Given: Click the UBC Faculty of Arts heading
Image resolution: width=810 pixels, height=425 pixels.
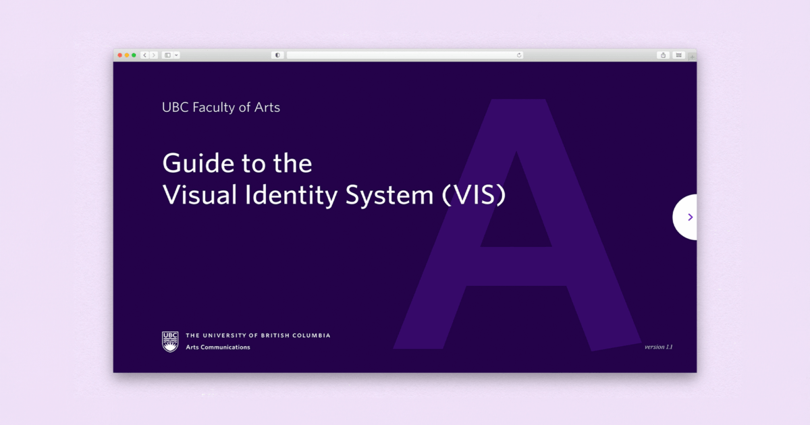Looking at the screenshot, I should coord(221,107).
